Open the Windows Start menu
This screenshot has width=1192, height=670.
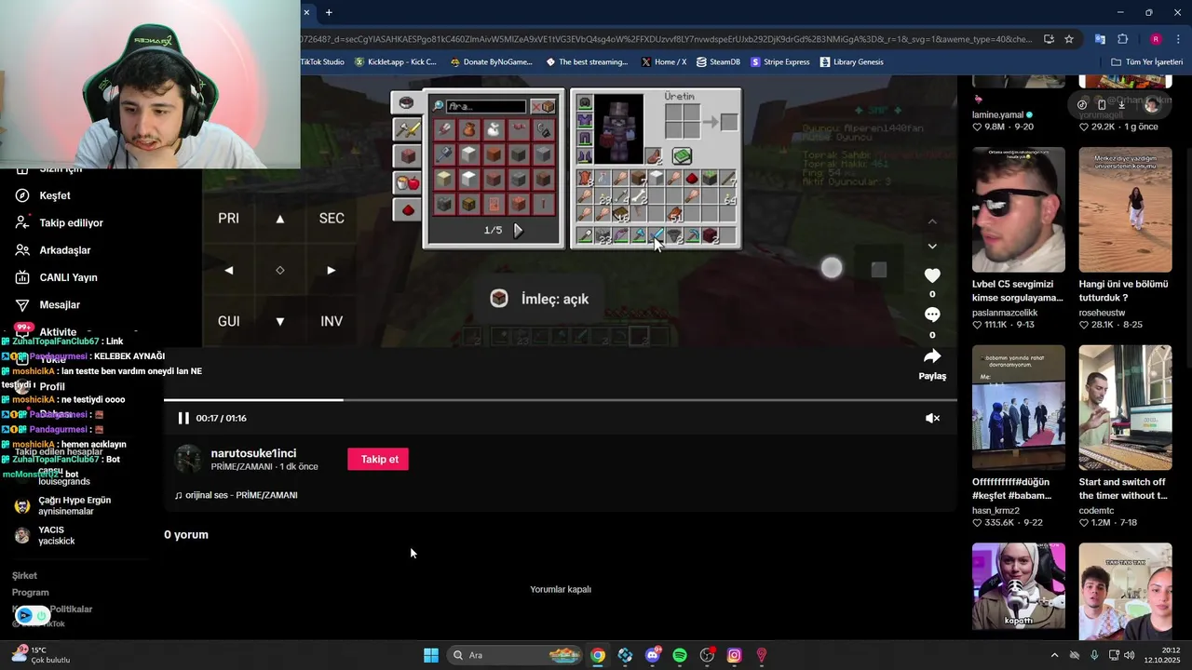click(x=431, y=655)
